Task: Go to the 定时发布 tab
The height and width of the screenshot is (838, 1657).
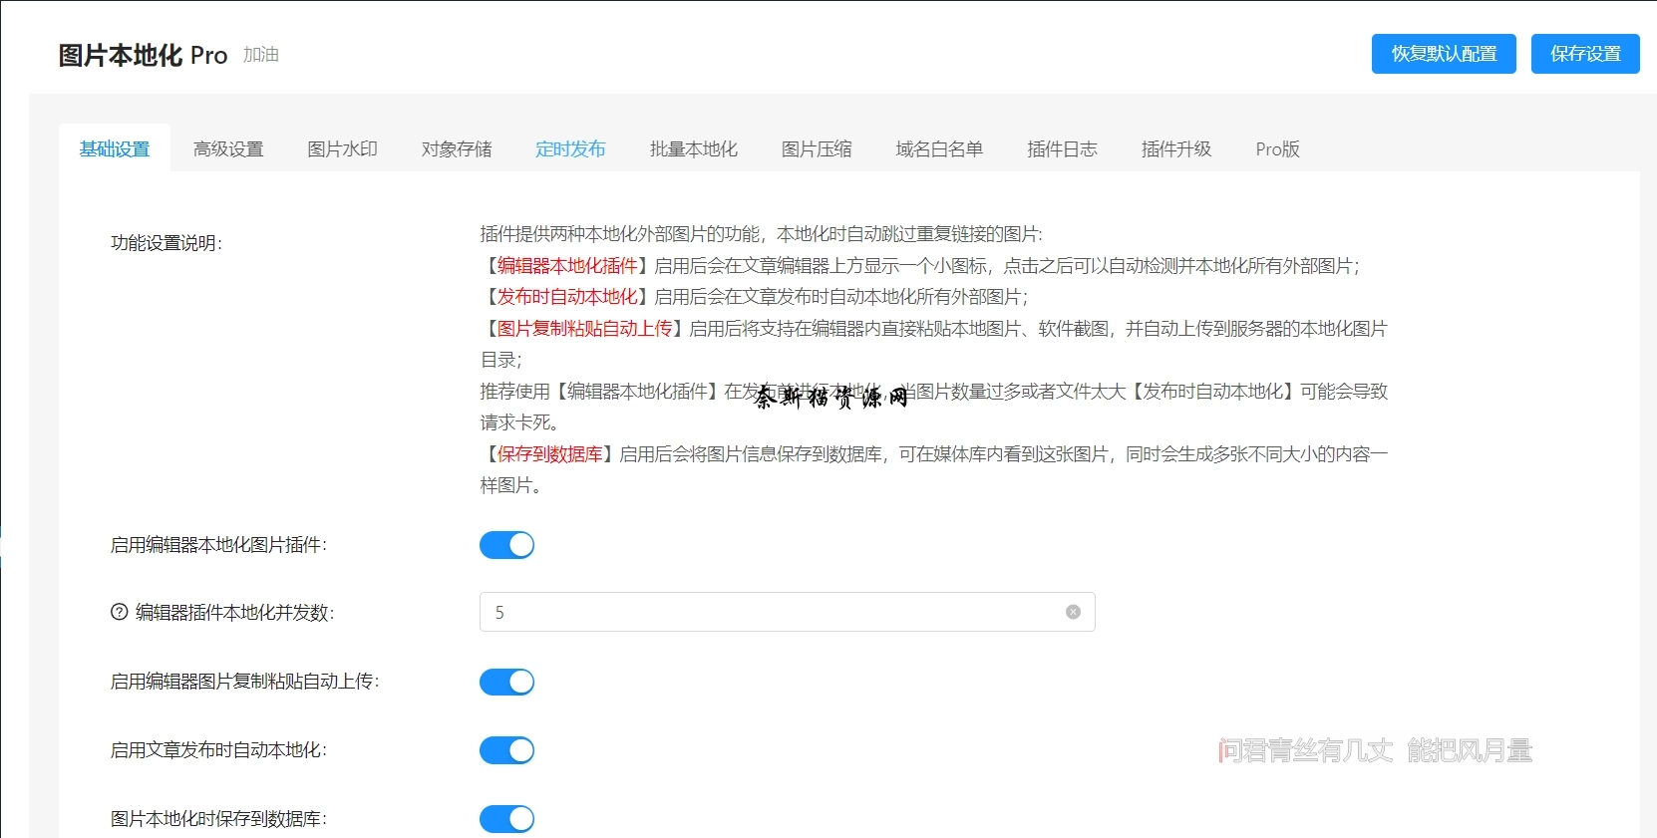Action: coord(570,149)
